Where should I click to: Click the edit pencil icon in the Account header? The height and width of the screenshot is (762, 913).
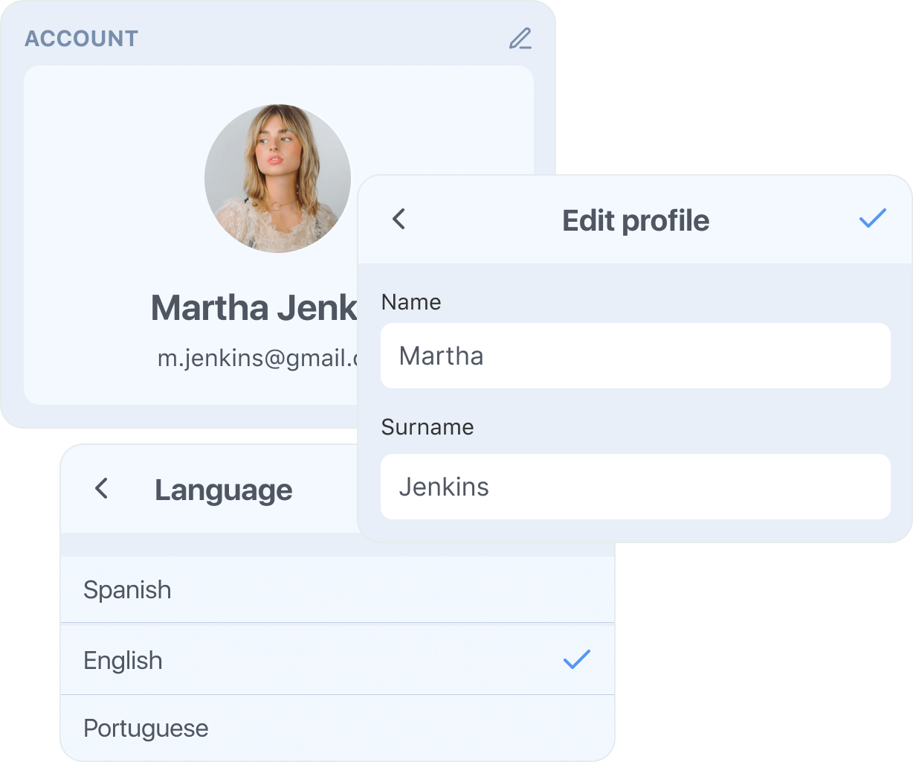[x=521, y=39]
